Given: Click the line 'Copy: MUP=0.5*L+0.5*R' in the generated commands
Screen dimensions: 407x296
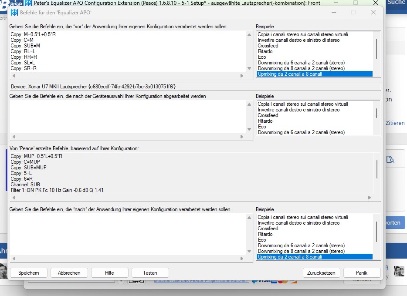Looking at the screenshot, I should pyautogui.click(x=36, y=156).
